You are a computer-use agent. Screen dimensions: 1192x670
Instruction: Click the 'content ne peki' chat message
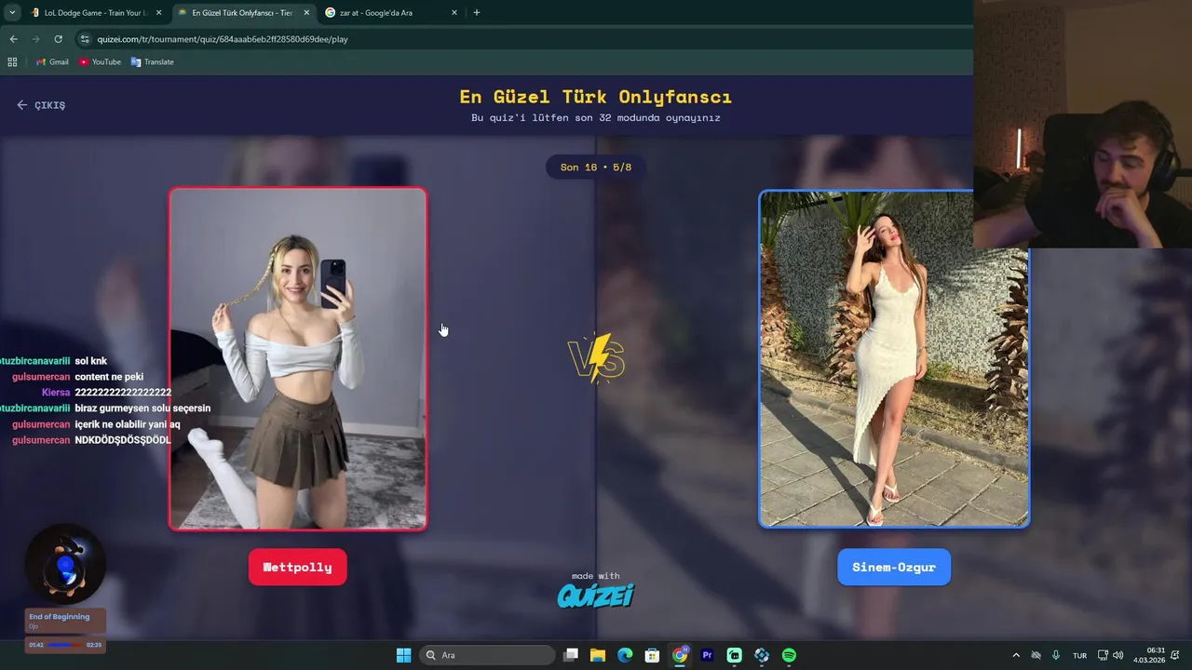[109, 377]
